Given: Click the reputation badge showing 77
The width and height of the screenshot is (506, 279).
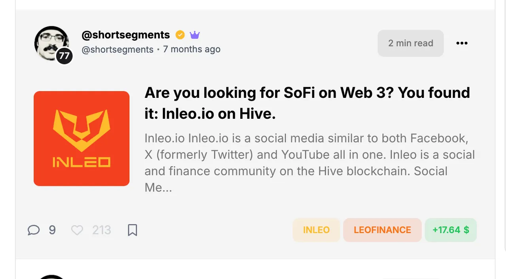Looking at the screenshot, I should (64, 56).
